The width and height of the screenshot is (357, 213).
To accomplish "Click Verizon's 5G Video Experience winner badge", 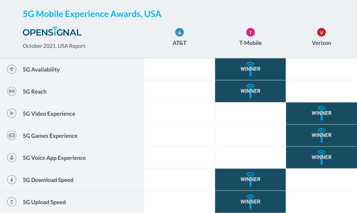I will coord(321,113).
